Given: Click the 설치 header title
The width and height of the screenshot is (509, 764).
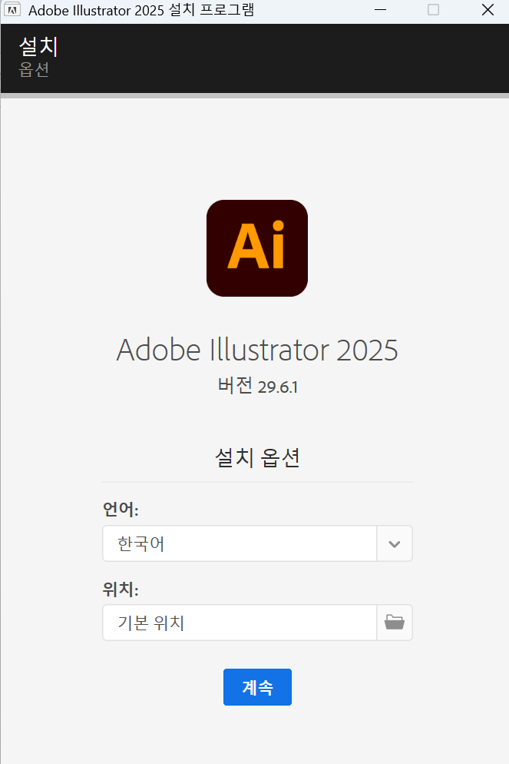Looking at the screenshot, I should click(x=38, y=46).
